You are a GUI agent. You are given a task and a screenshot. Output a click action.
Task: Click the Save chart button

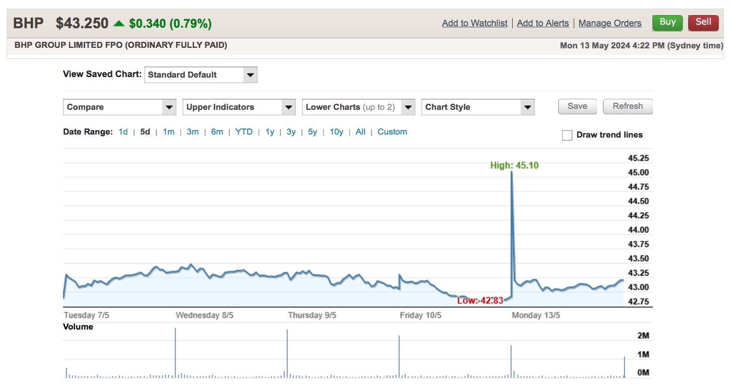[577, 106]
